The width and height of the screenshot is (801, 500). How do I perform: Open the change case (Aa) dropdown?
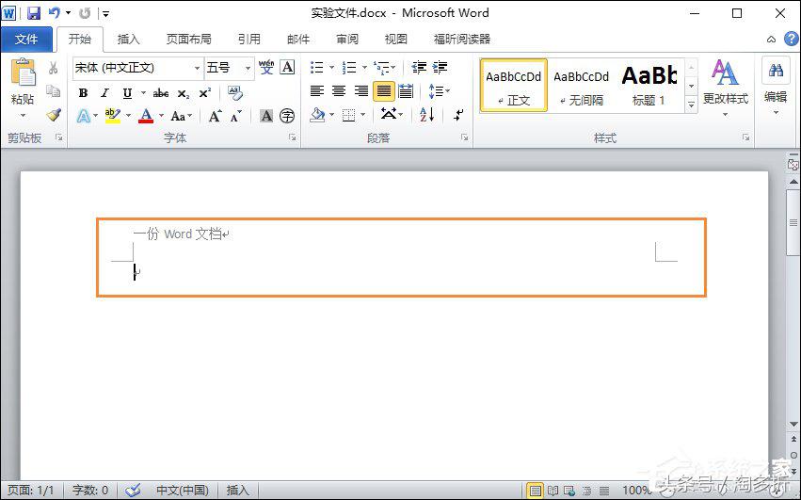181,116
